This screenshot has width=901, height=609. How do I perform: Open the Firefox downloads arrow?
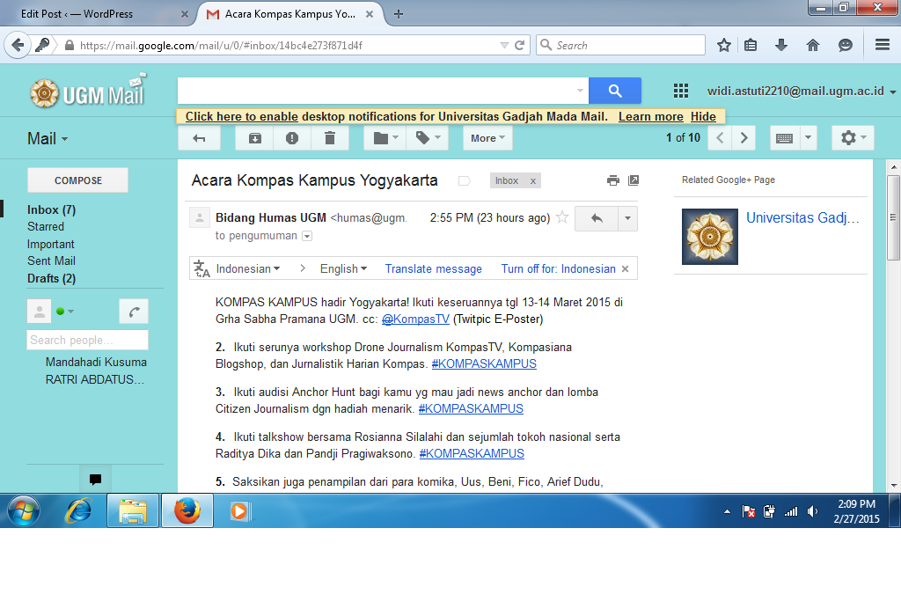(781, 45)
